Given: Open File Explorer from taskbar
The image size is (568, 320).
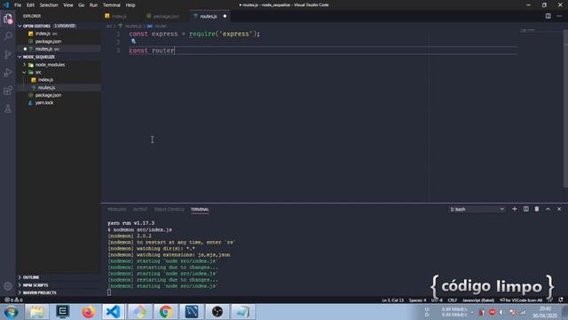Looking at the screenshot, I should (x=36, y=312).
